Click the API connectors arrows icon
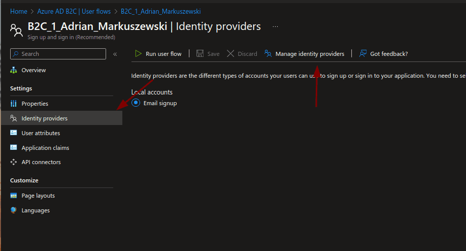Screen dimensions: 466x251 [x=13, y=162]
